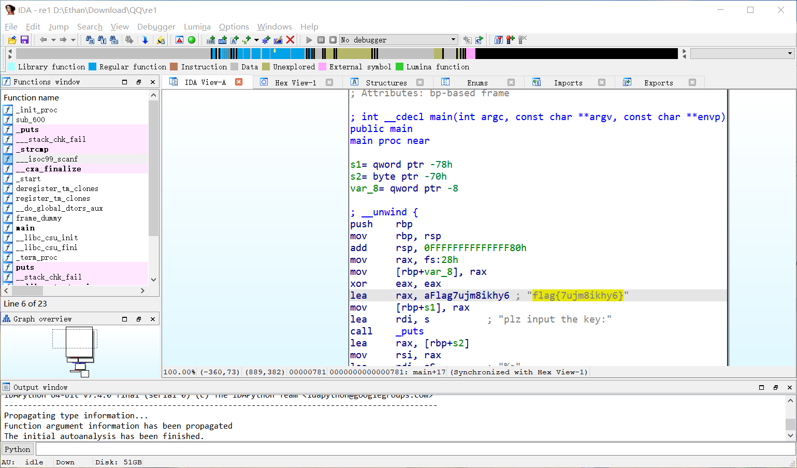This screenshot has width=797, height=468.
Task: Open the Debugger menu
Action: 156,26
